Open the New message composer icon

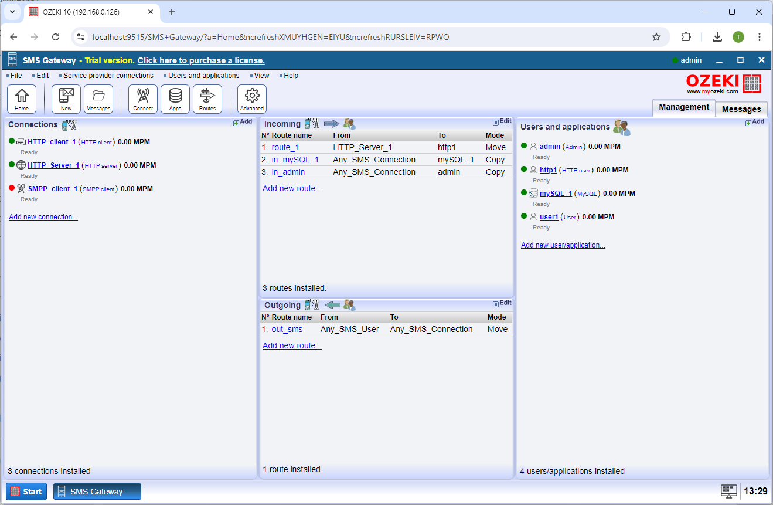tap(66, 99)
